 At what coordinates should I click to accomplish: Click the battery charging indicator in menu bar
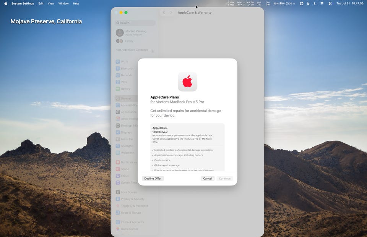[x=279, y=3]
